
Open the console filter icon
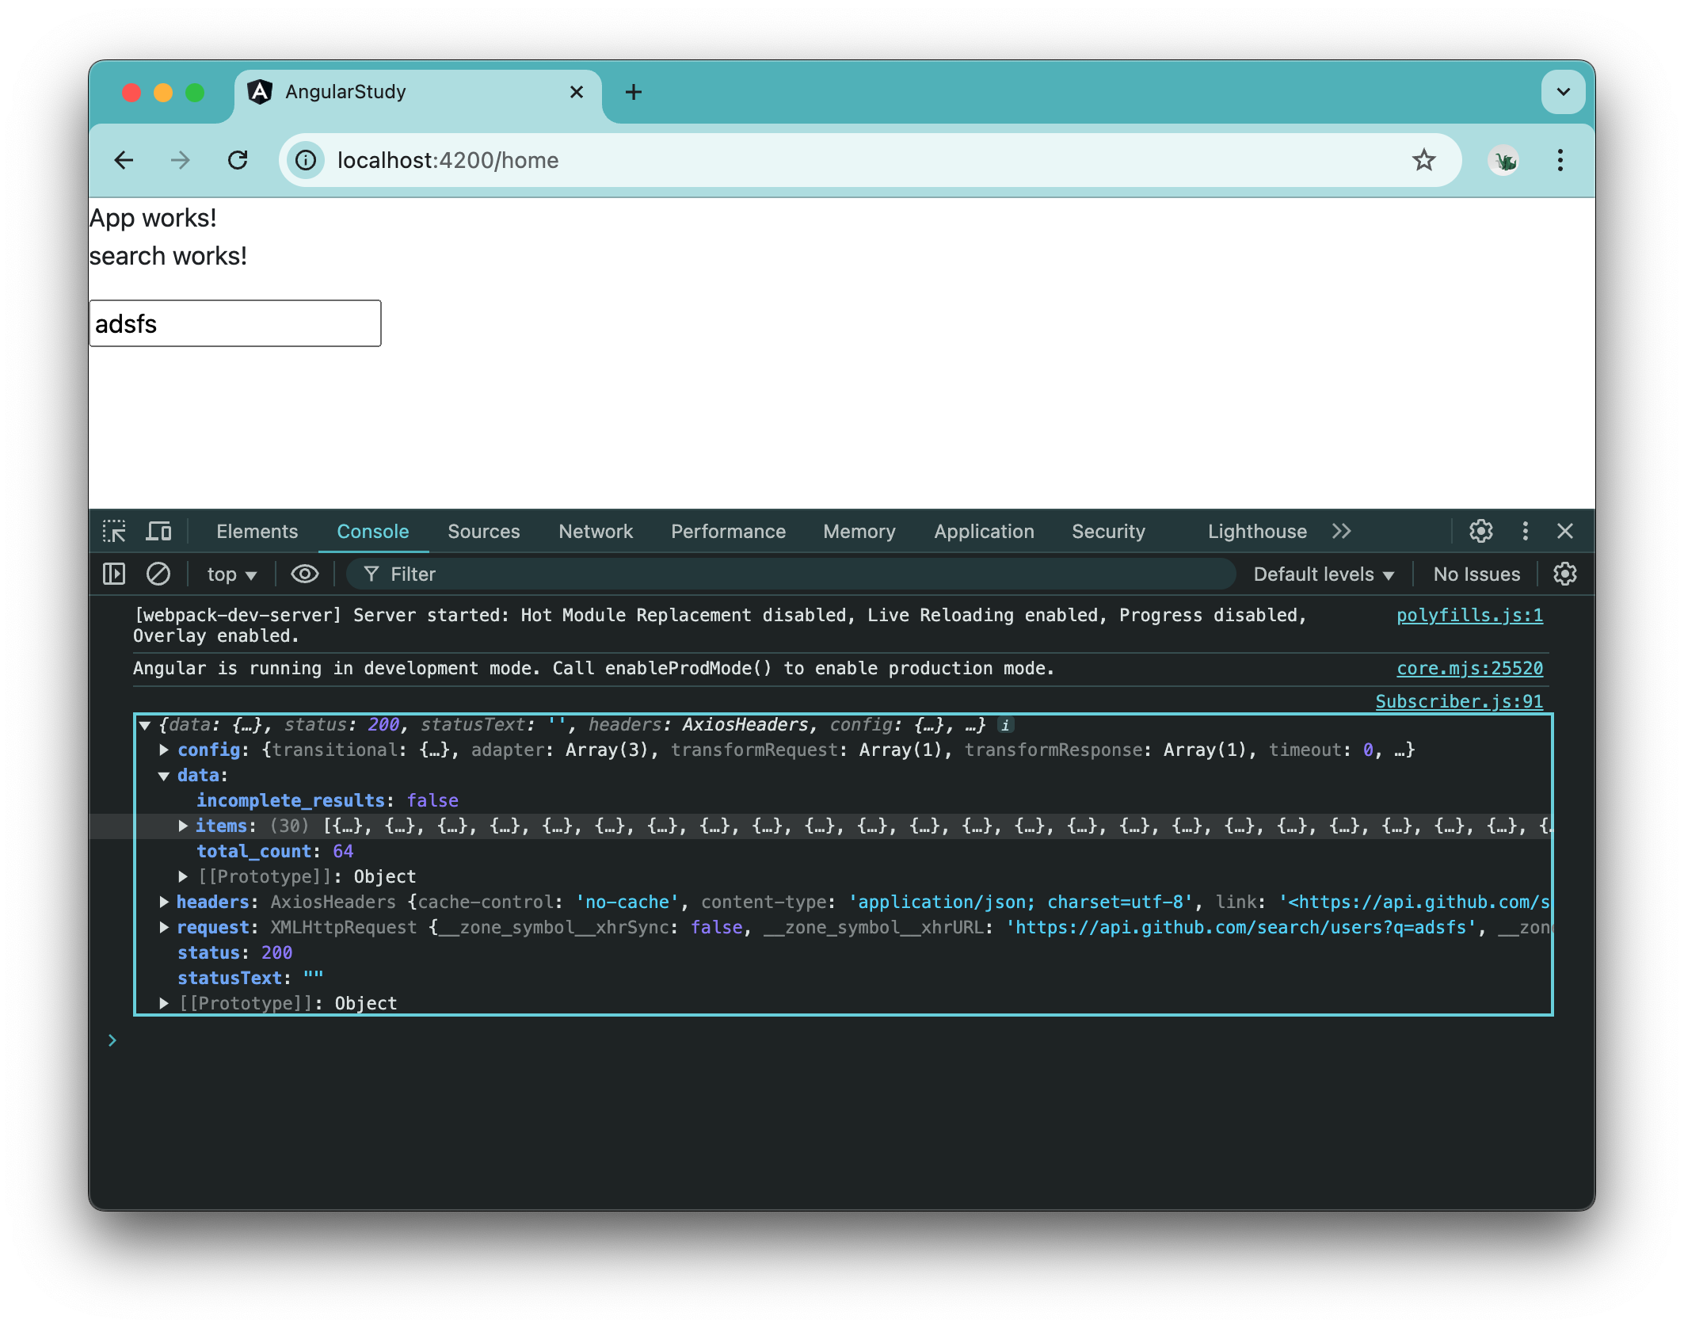click(x=371, y=574)
